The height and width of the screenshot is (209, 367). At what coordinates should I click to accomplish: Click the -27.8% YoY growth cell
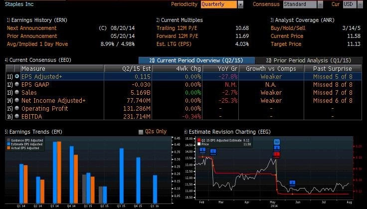pyautogui.click(x=228, y=76)
